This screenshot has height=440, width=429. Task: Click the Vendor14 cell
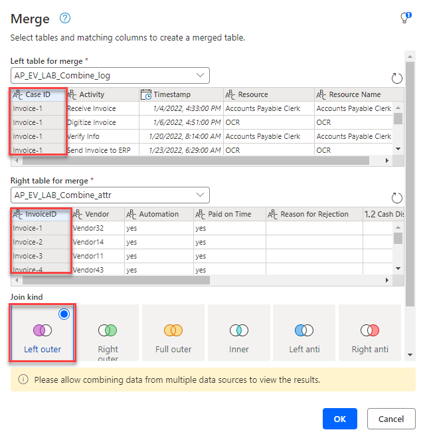click(x=98, y=242)
